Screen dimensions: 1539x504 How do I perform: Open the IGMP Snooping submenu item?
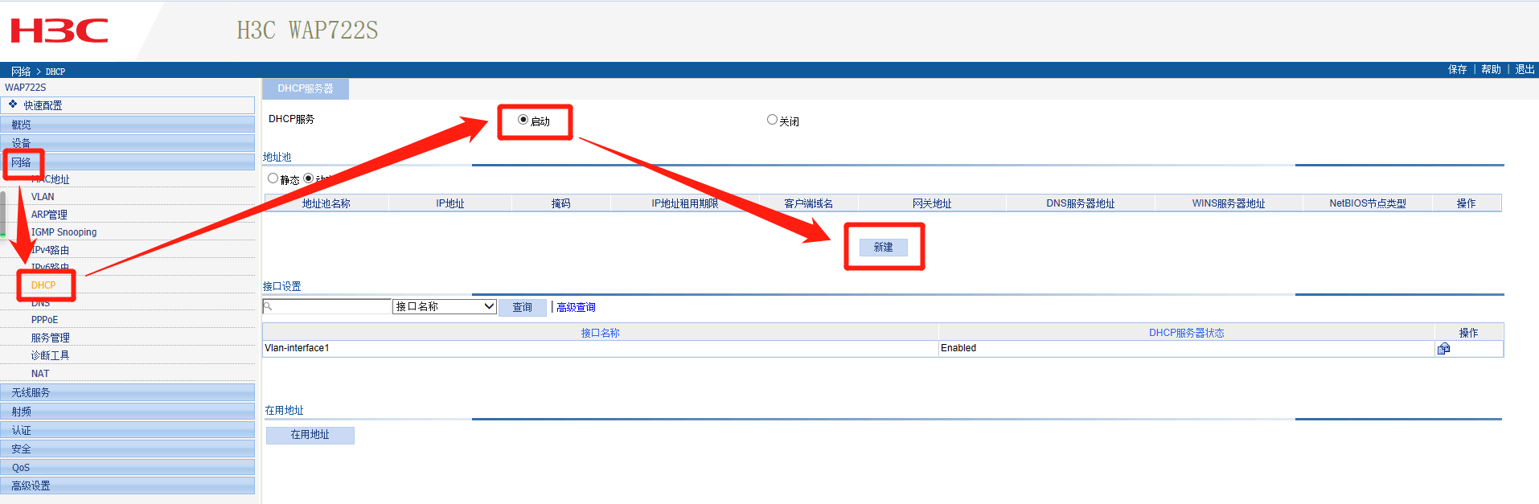tap(64, 232)
